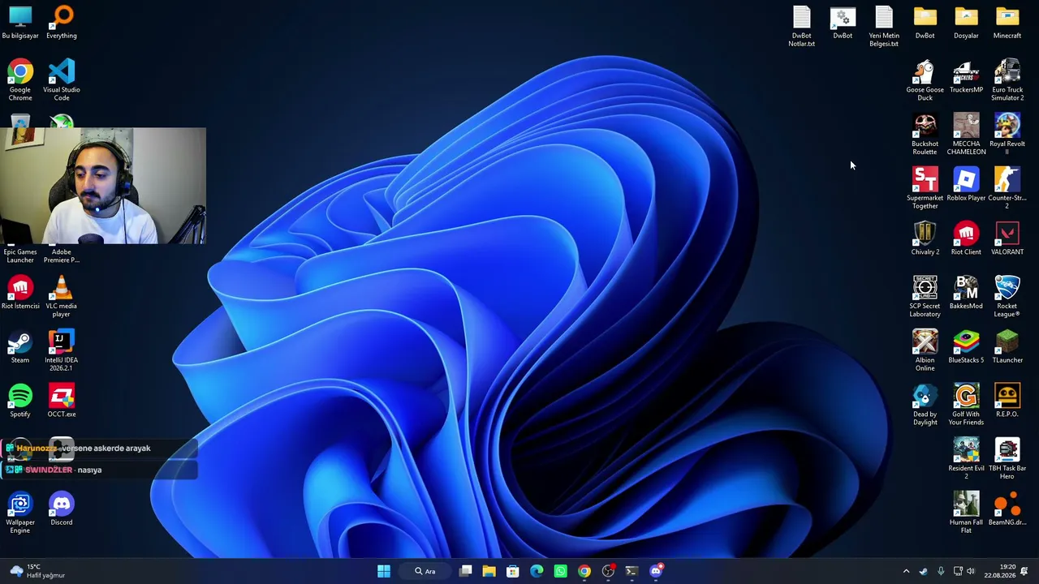
Task: Launch TBH Task Bar Hero shortcut
Action: 1007,458
